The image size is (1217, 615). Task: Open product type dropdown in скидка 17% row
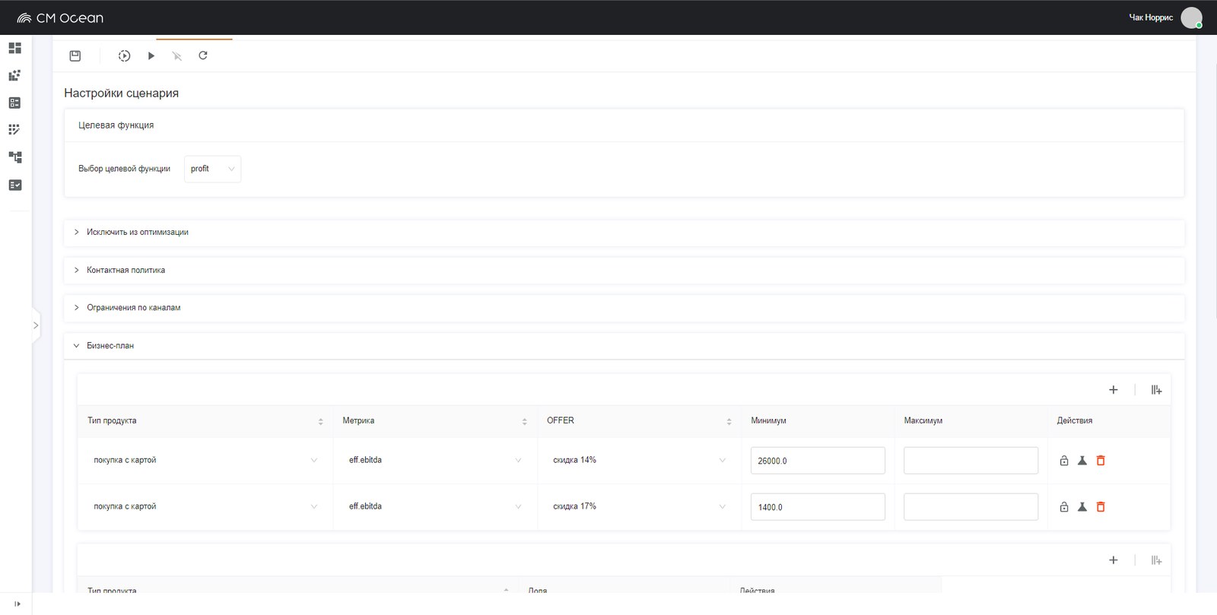[x=205, y=506]
